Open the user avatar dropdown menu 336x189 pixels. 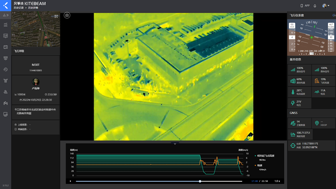pos(326,6)
